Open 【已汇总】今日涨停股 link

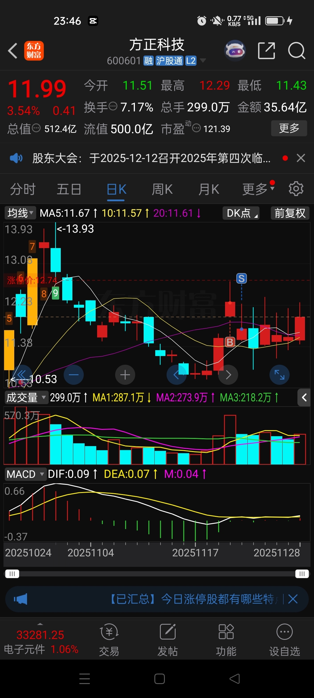pyautogui.click(x=192, y=599)
